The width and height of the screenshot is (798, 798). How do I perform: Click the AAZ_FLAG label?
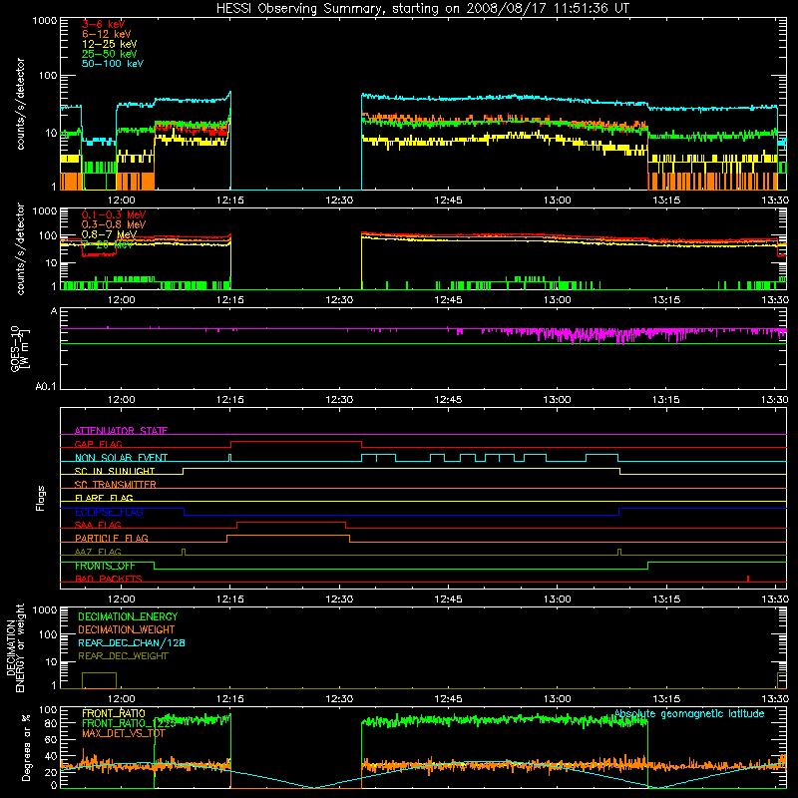98,552
